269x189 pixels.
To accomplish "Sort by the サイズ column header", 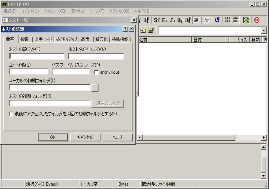I will [239, 40].
